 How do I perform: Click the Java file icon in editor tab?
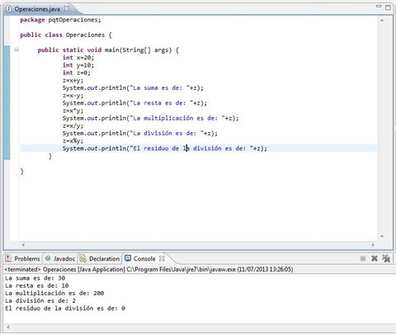point(9,9)
